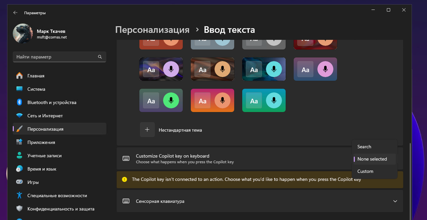Select the pink-orange gradient keyboard theme

pos(212,100)
